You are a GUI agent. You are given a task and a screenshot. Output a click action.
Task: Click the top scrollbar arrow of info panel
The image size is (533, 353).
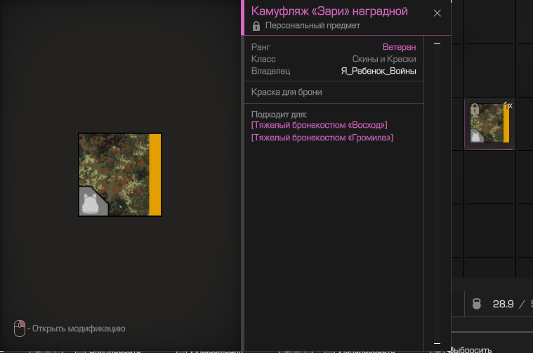pyautogui.click(x=437, y=43)
